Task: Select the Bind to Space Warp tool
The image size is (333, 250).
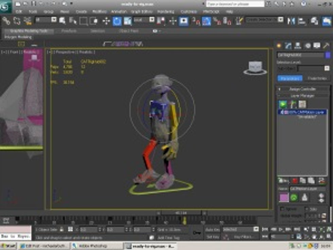Action: (28, 21)
